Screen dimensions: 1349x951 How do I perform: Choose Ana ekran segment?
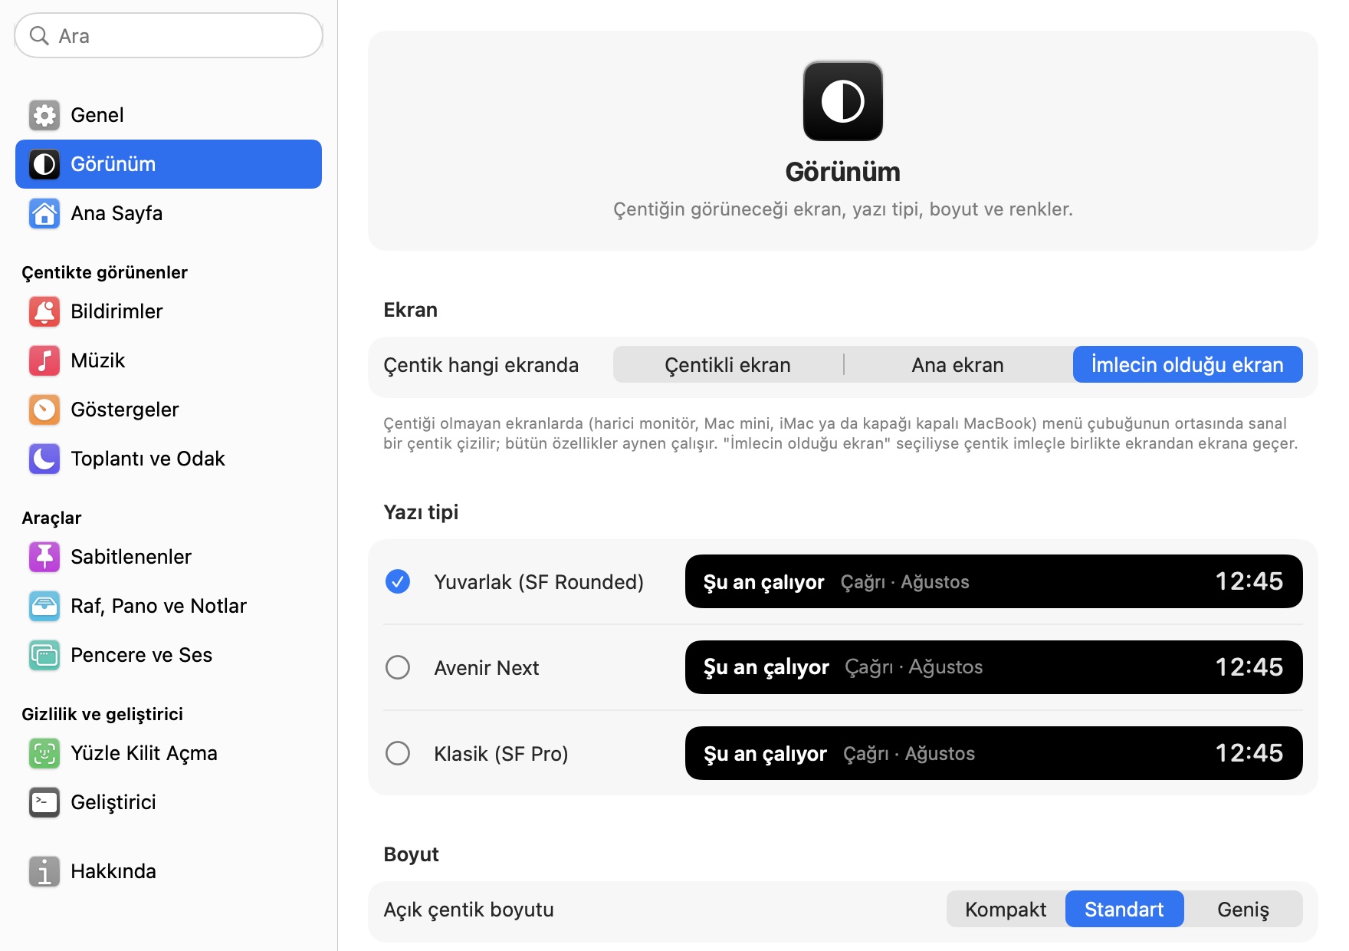click(958, 364)
